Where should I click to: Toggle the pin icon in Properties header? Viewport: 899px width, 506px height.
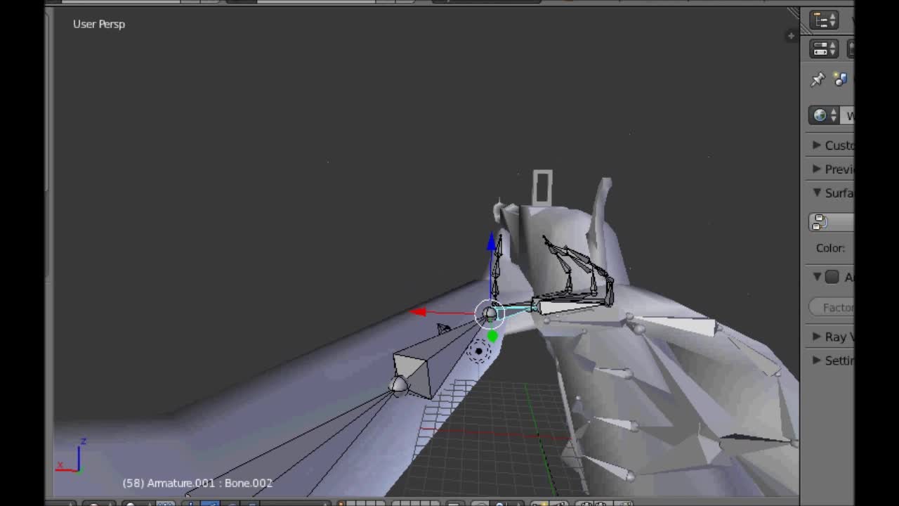tap(818, 79)
